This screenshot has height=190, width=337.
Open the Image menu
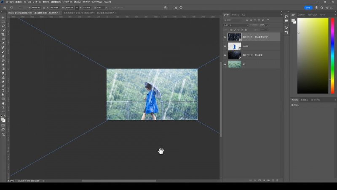click(x=27, y=2)
